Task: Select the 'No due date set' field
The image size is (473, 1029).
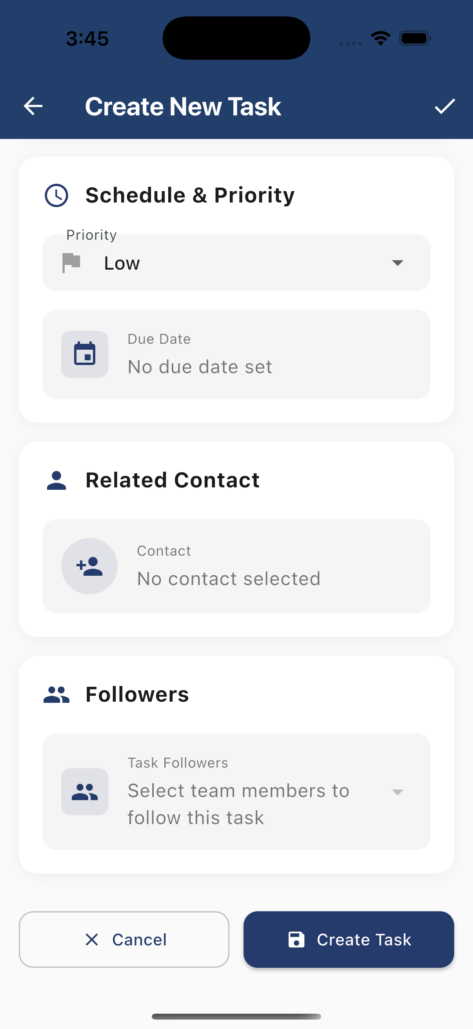Action: (200, 367)
